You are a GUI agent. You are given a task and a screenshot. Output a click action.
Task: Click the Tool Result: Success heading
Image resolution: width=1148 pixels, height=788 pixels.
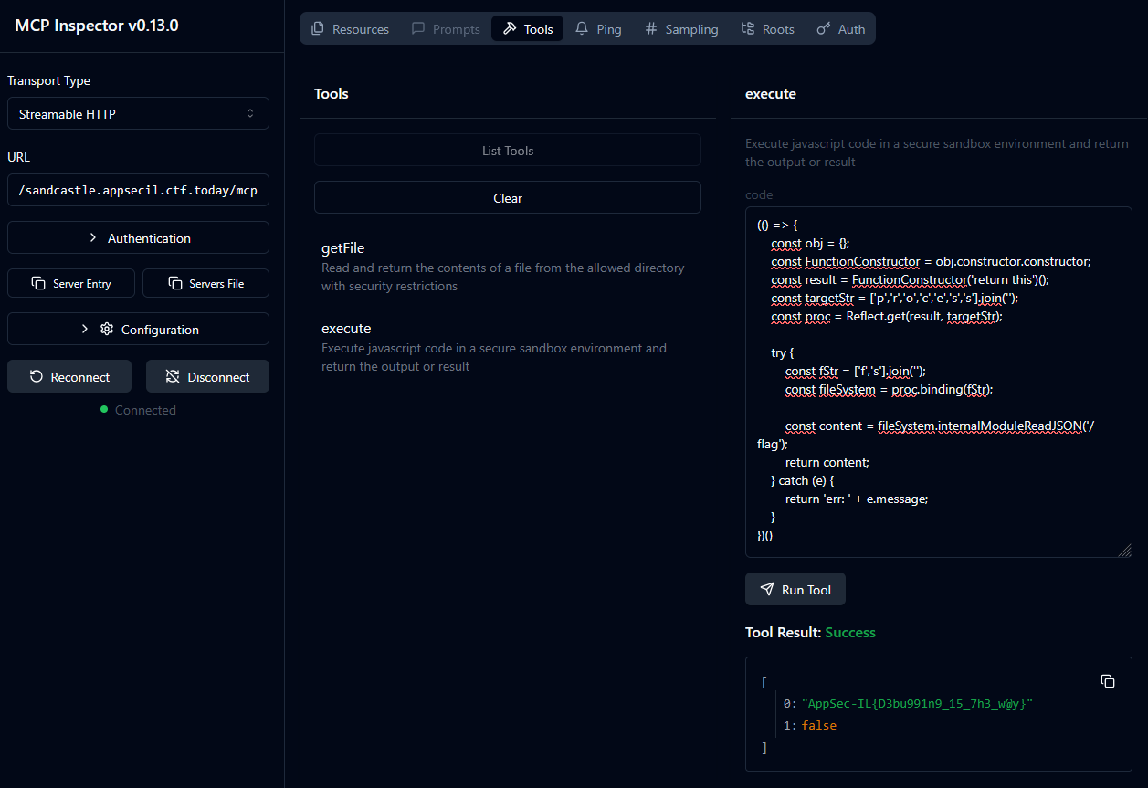tap(810, 632)
